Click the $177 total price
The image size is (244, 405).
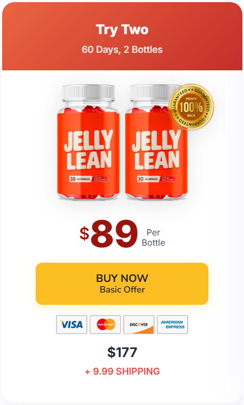(122, 352)
